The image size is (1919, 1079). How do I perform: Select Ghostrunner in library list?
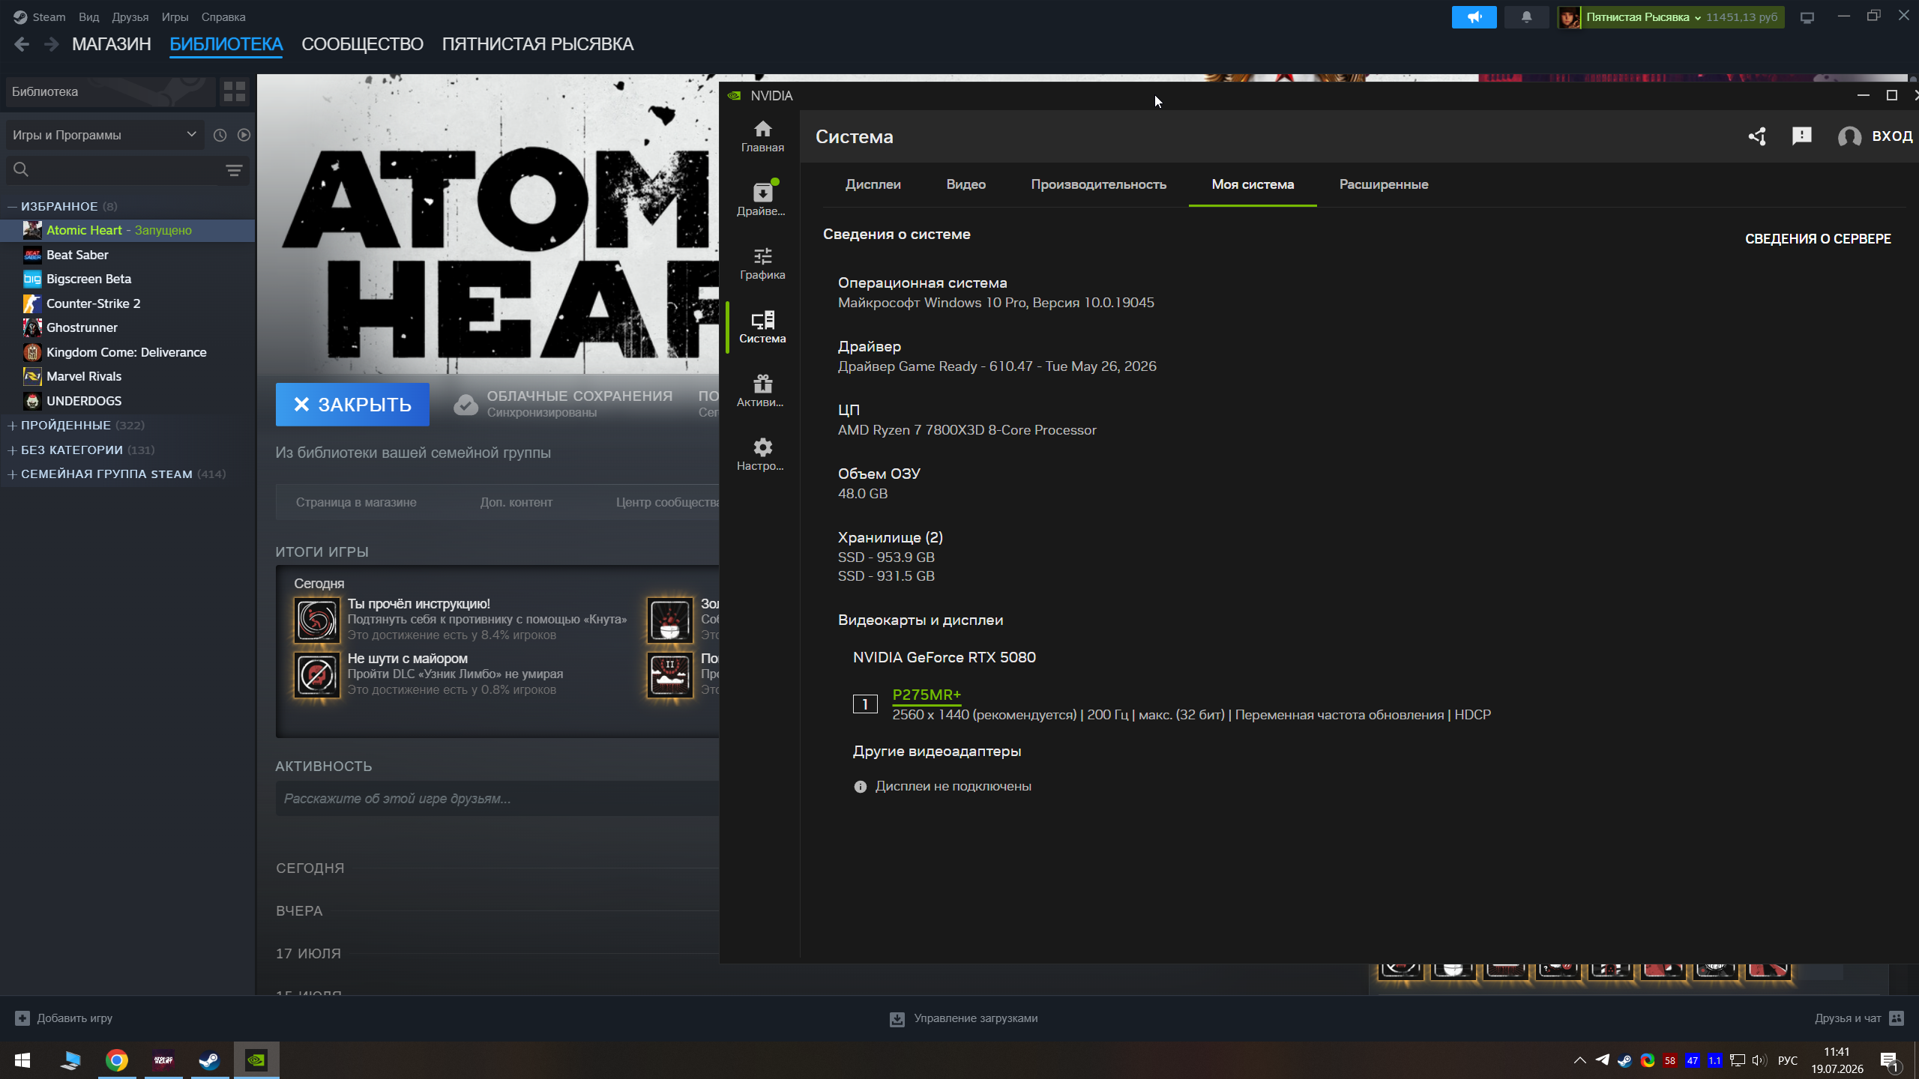click(127, 327)
